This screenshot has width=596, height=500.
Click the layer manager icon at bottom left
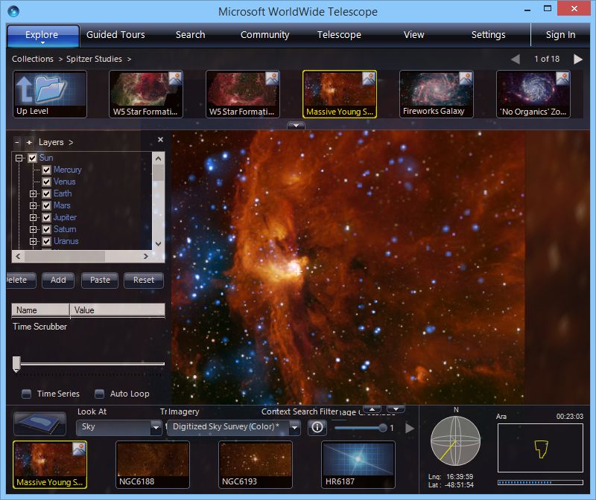40,425
